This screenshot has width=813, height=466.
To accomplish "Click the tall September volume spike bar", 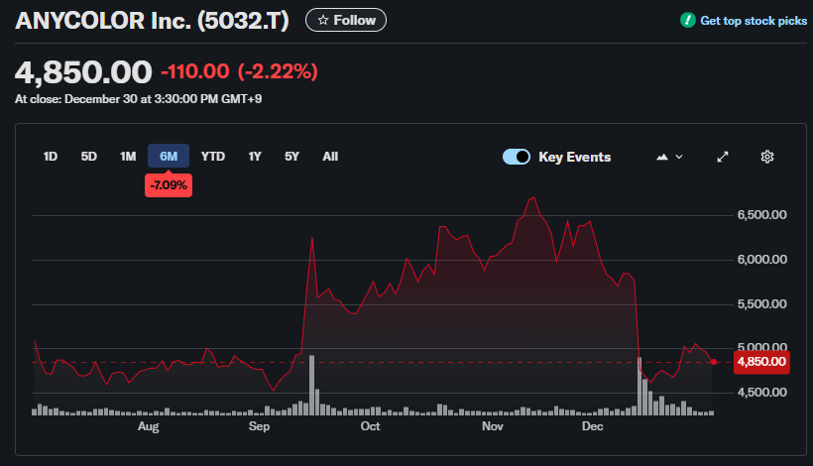I will 311,385.
